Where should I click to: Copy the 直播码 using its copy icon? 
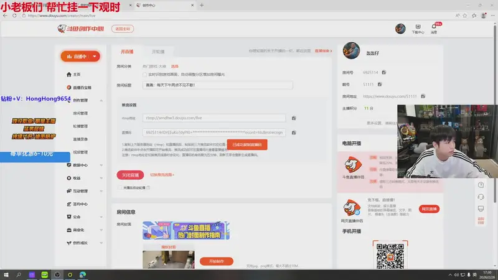click(x=294, y=132)
